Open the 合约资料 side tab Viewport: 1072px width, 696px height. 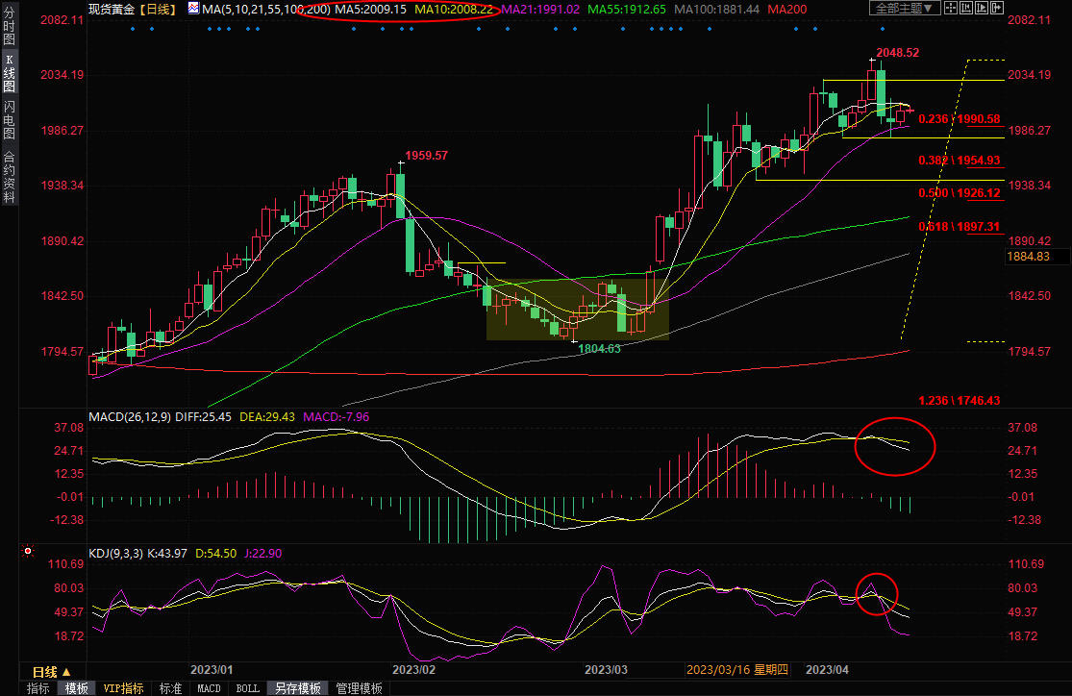(x=9, y=176)
